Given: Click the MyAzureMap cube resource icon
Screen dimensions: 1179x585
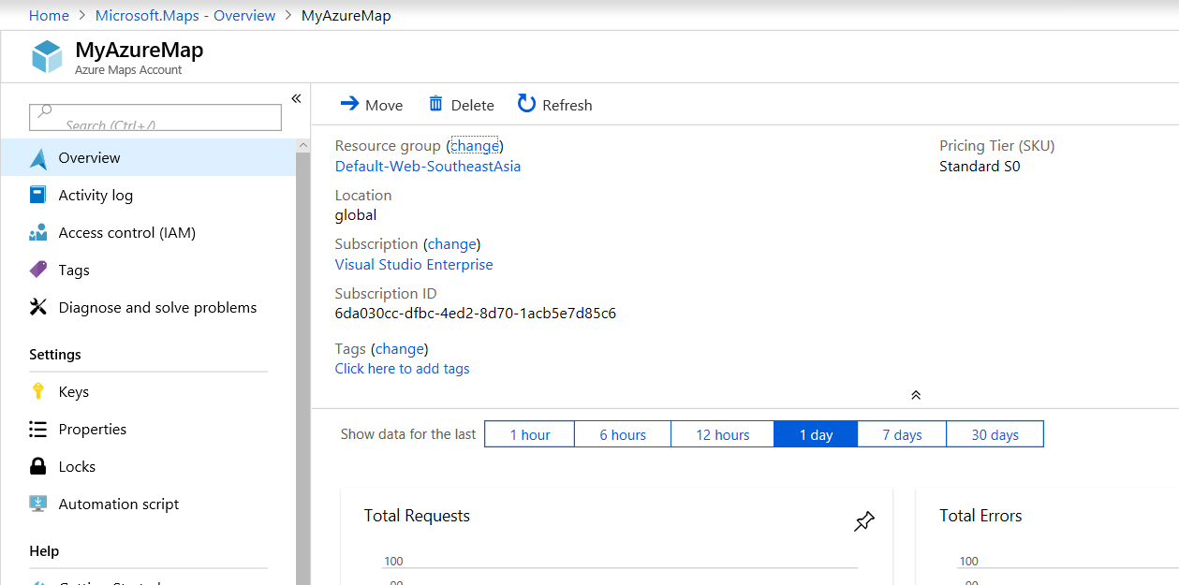Looking at the screenshot, I should click(x=47, y=56).
